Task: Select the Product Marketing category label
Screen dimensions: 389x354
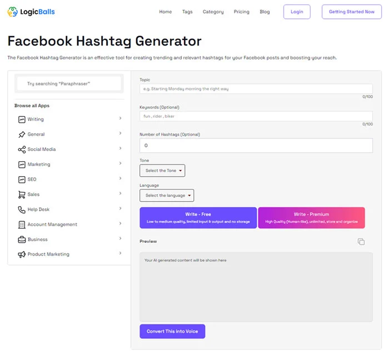Action: click(x=48, y=255)
